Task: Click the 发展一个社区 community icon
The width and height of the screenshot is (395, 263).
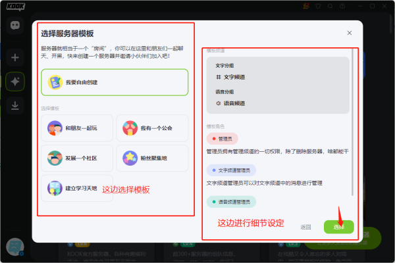Action: click(x=55, y=158)
